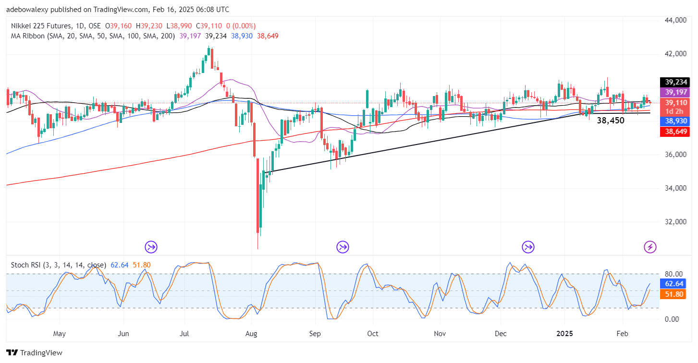698x363 pixels.
Task: Click the Feb label on time axis
Action: click(x=622, y=334)
